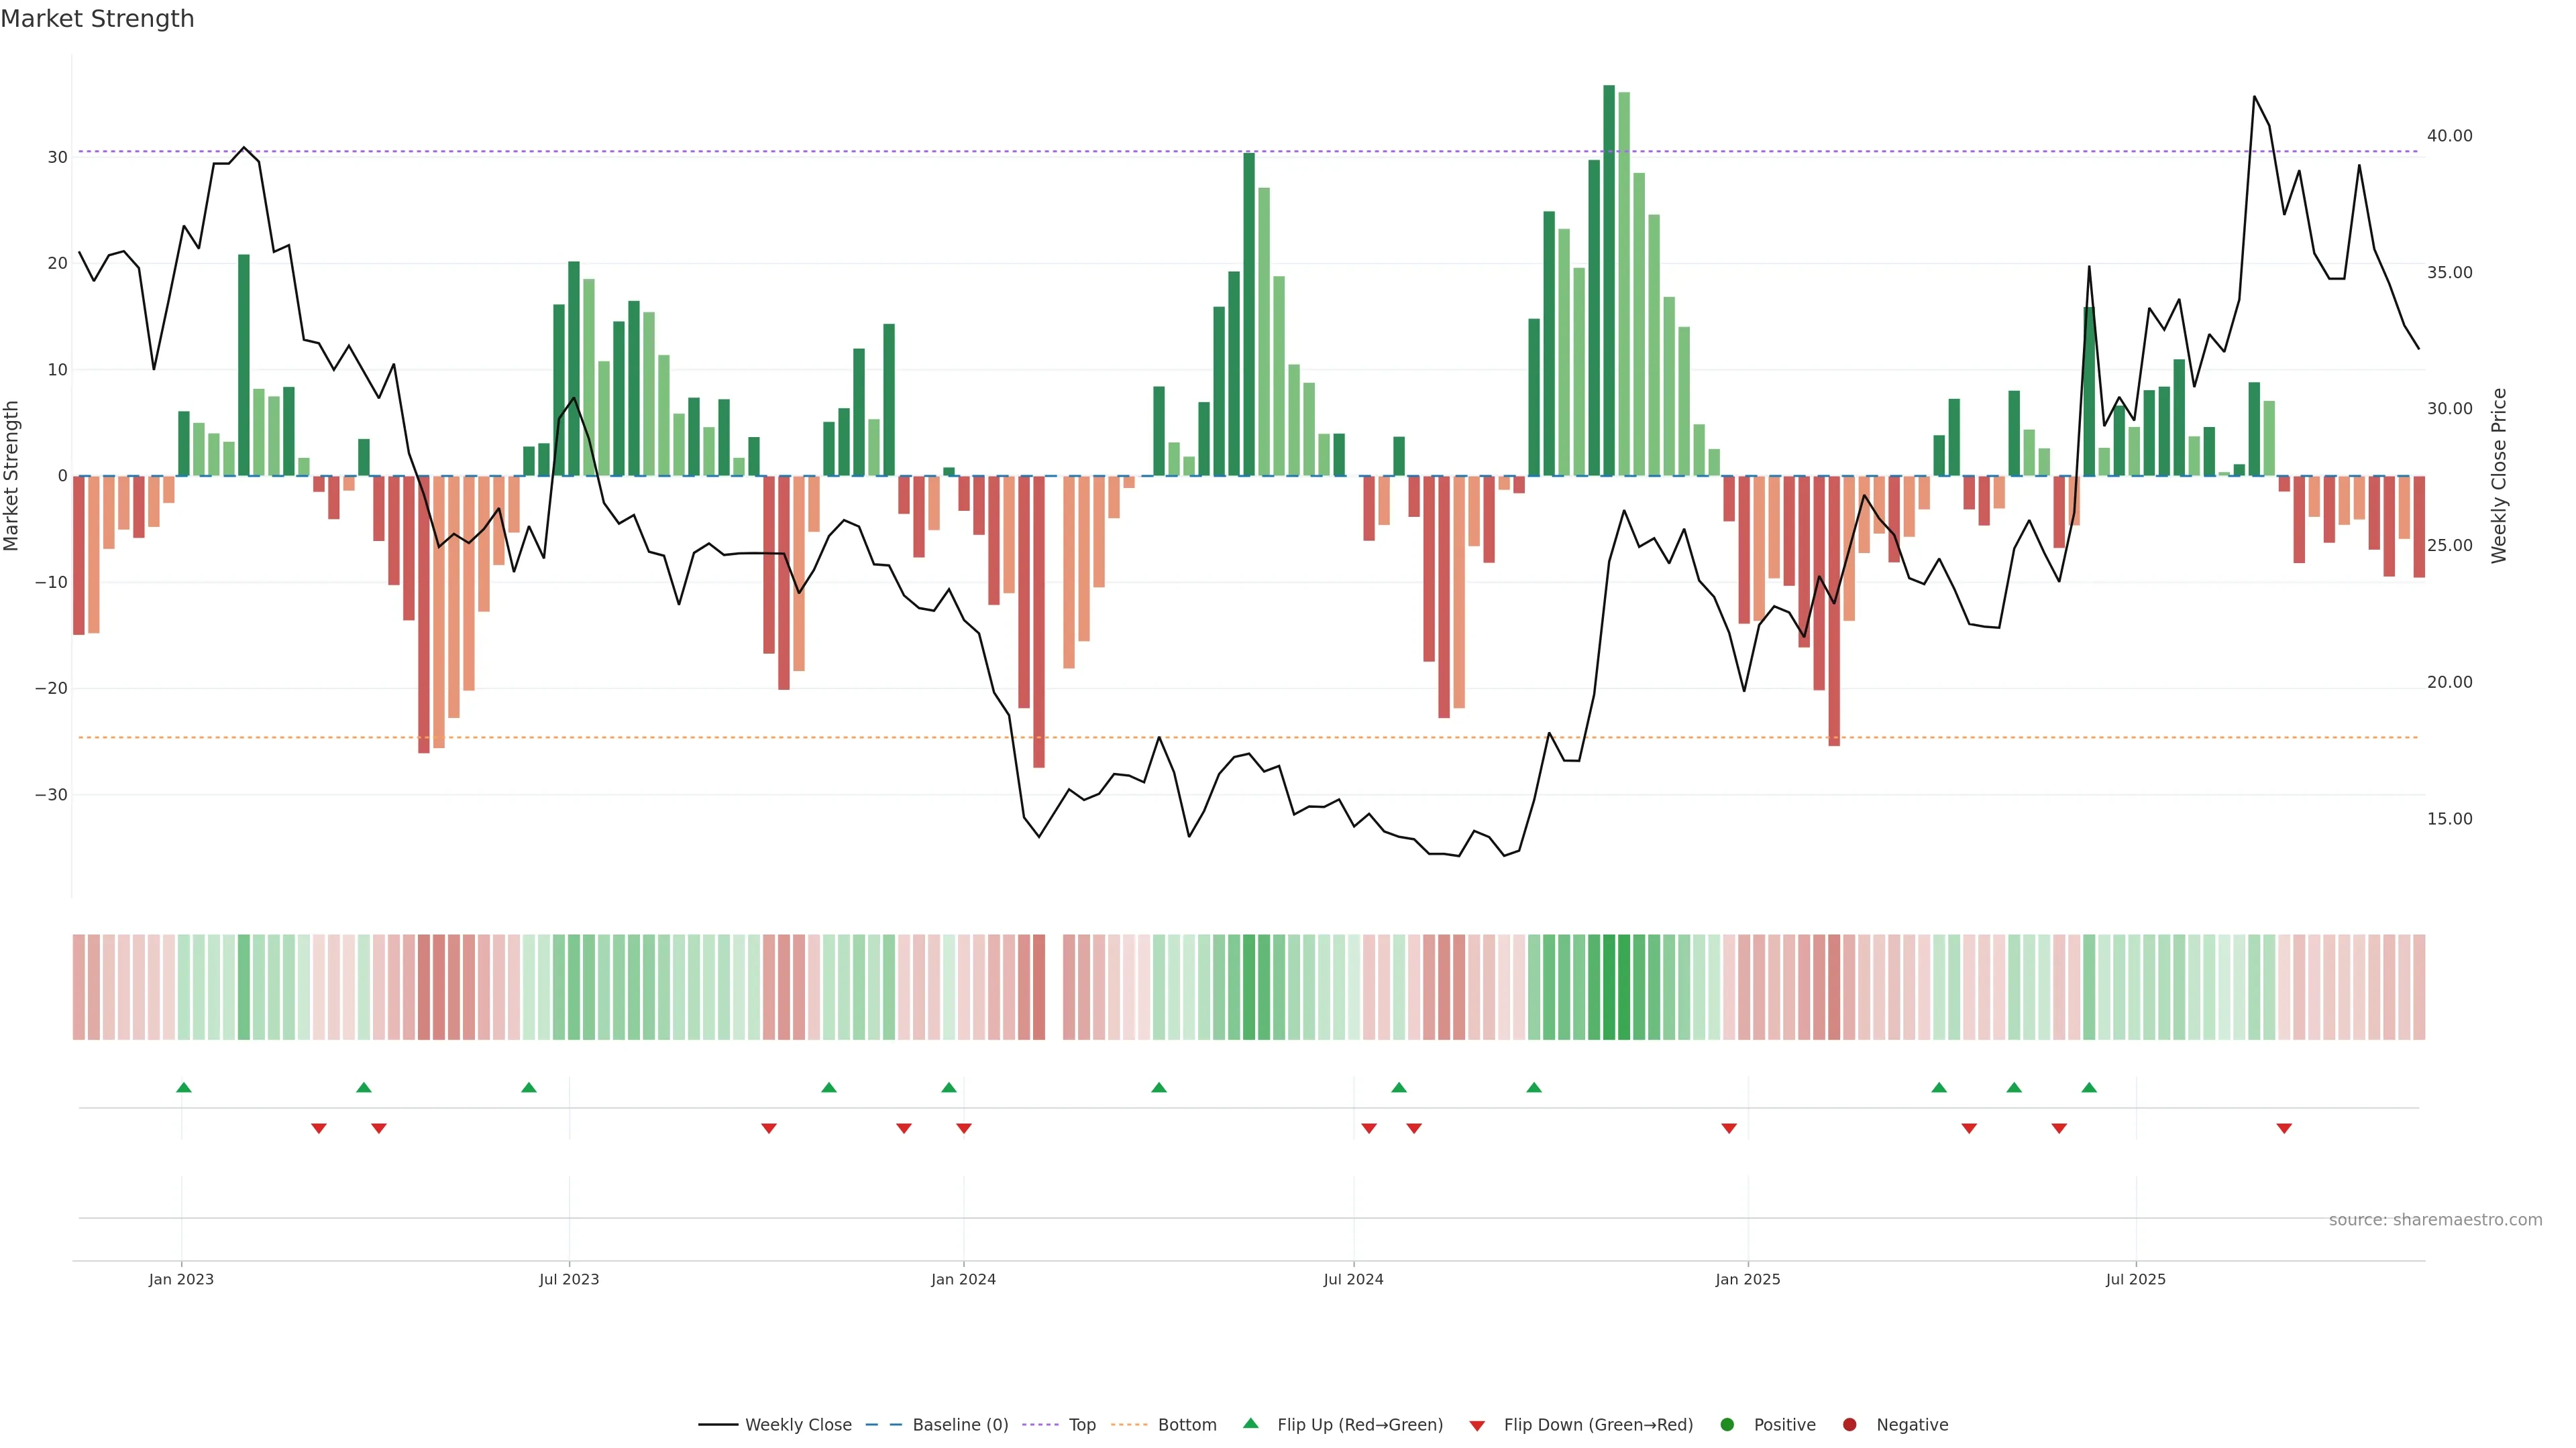Click the dark red Negative circle legend icon

(1849, 1424)
